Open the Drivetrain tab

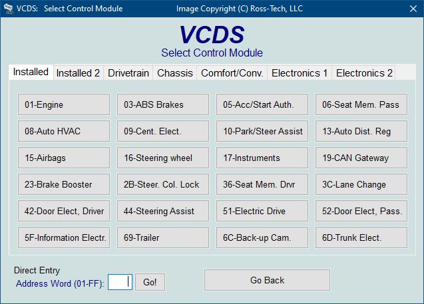[128, 73]
